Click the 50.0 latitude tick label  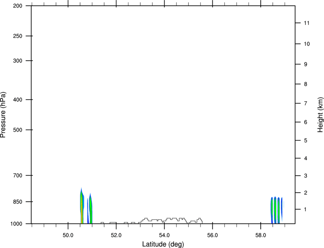(68, 235)
